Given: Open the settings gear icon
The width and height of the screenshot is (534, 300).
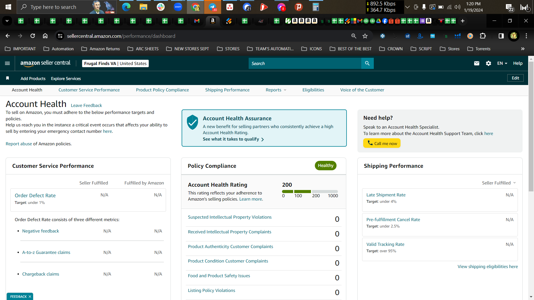Looking at the screenshot, I should coord(488,63).
